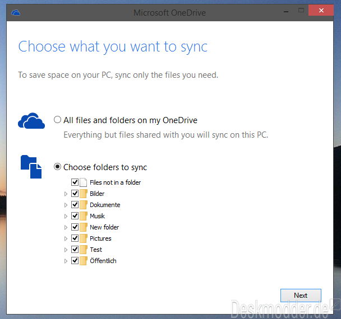Click the Musik folder icon
Screen dimensions: 341x319
(84, 216)
